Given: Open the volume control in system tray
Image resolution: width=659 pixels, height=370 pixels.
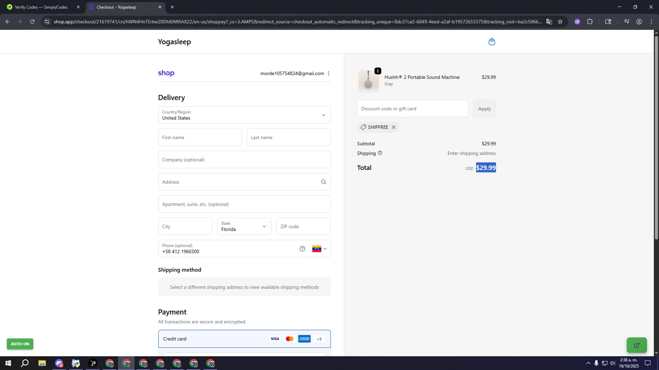Looking at the screenshot, I should coord(613,363).
